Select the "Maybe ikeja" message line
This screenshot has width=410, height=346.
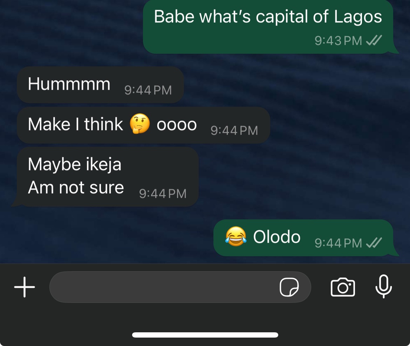pyautogui.click(x=75, y=164)
